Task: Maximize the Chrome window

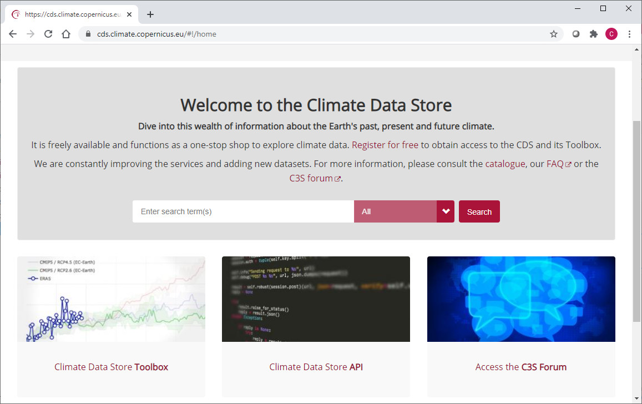Action: click(603, 8)
